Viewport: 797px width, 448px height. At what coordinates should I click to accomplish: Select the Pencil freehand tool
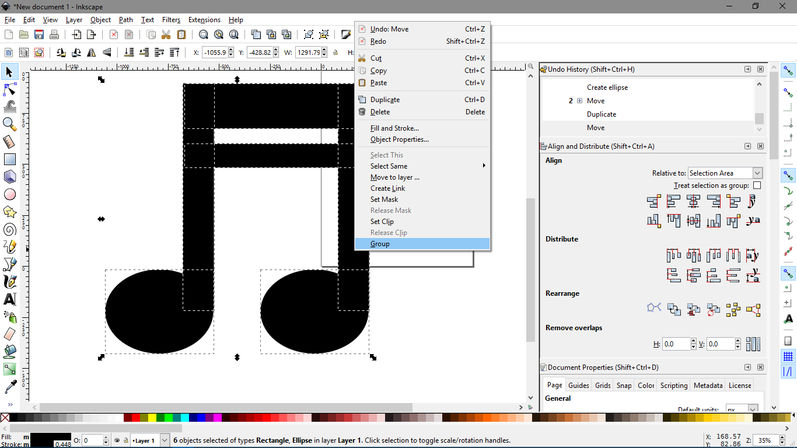pos(9,247)
